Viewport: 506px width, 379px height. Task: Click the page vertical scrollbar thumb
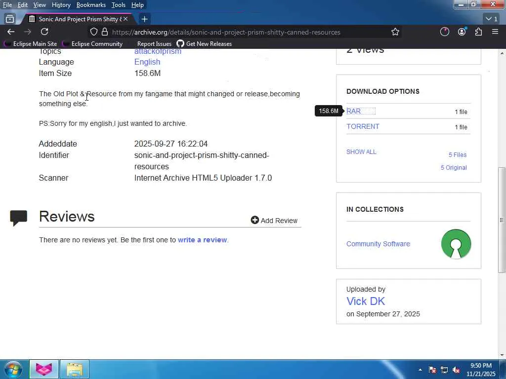(x=502, y=220)
